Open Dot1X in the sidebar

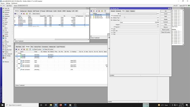coord(6,48)
